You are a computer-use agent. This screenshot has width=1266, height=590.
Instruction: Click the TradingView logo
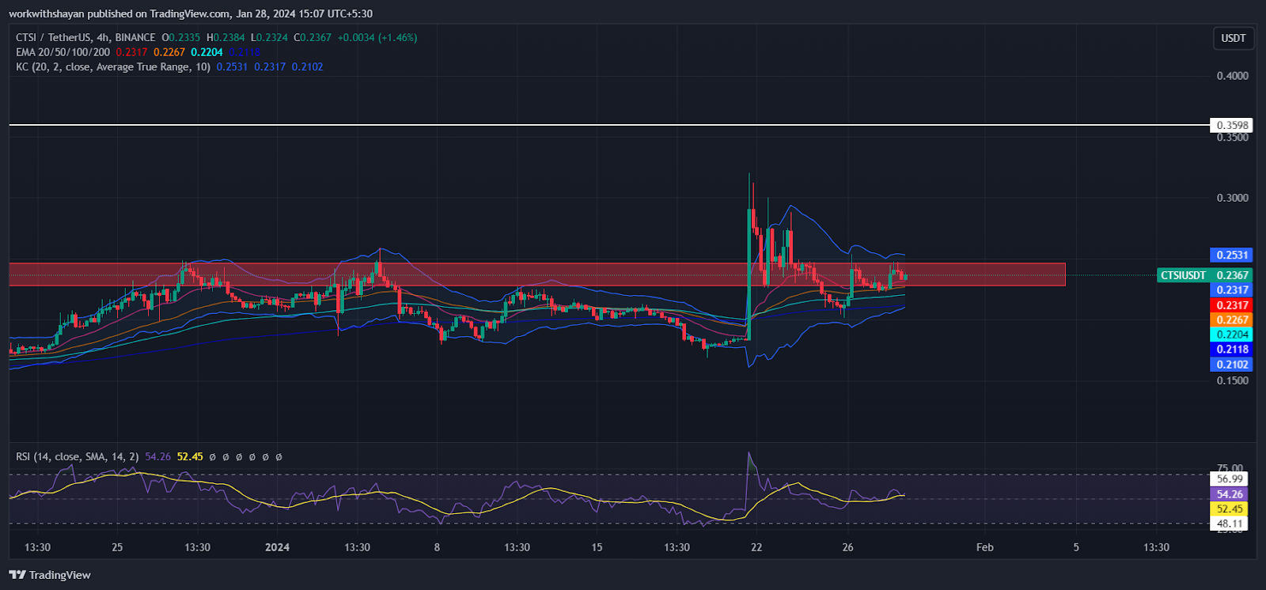pos(50,575)
